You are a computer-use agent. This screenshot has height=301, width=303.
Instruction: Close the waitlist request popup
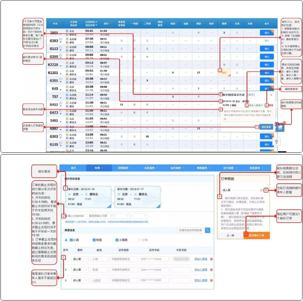[270, 95]
